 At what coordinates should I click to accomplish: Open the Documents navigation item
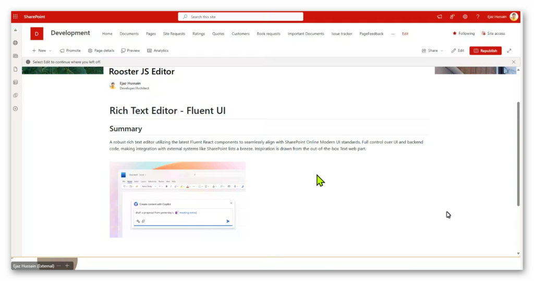click(129, 34)
